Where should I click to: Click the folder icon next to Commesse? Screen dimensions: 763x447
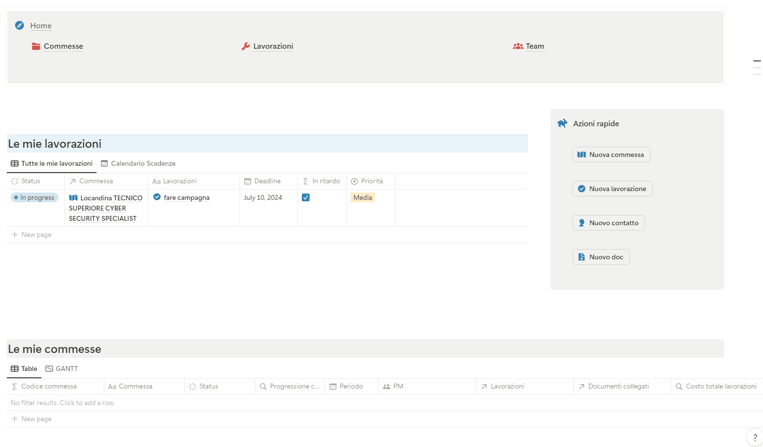coord(35,46)
